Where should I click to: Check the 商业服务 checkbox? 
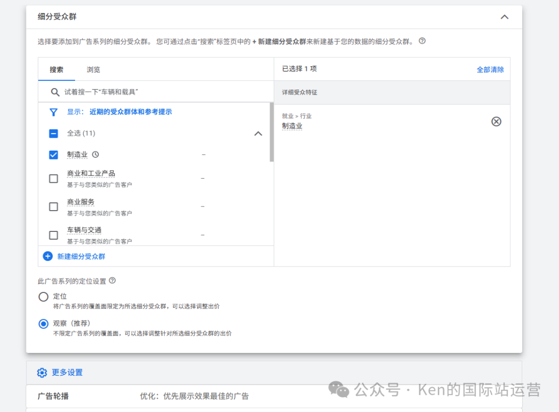[x=53, y=207]
